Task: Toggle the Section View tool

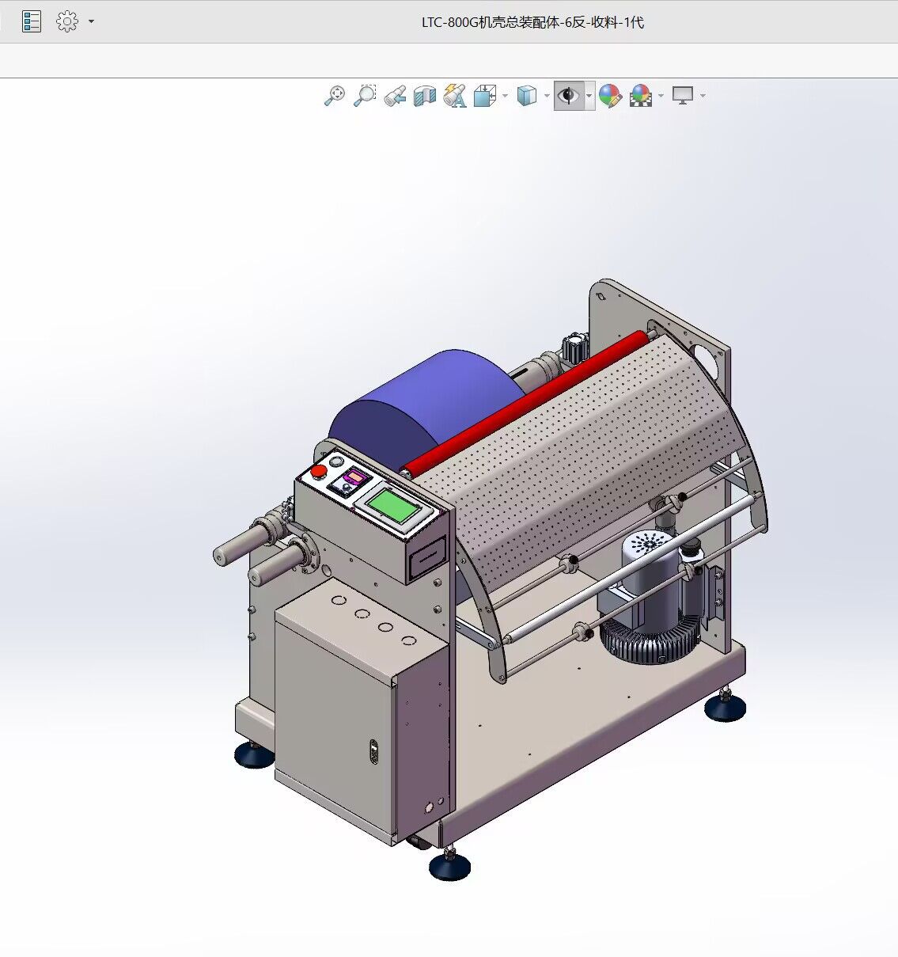Action: pyautogui.click(x=425, y=97)
